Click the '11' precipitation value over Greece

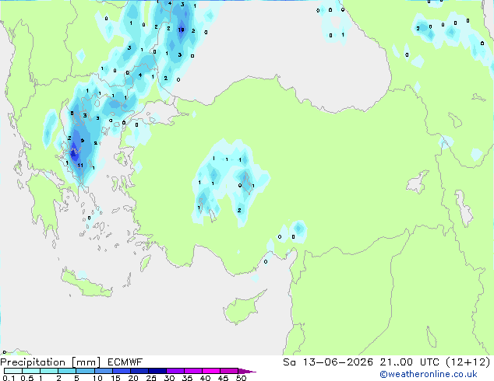[80, 166]
